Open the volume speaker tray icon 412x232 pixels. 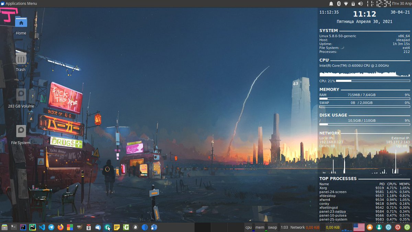[x=360, y=3]
